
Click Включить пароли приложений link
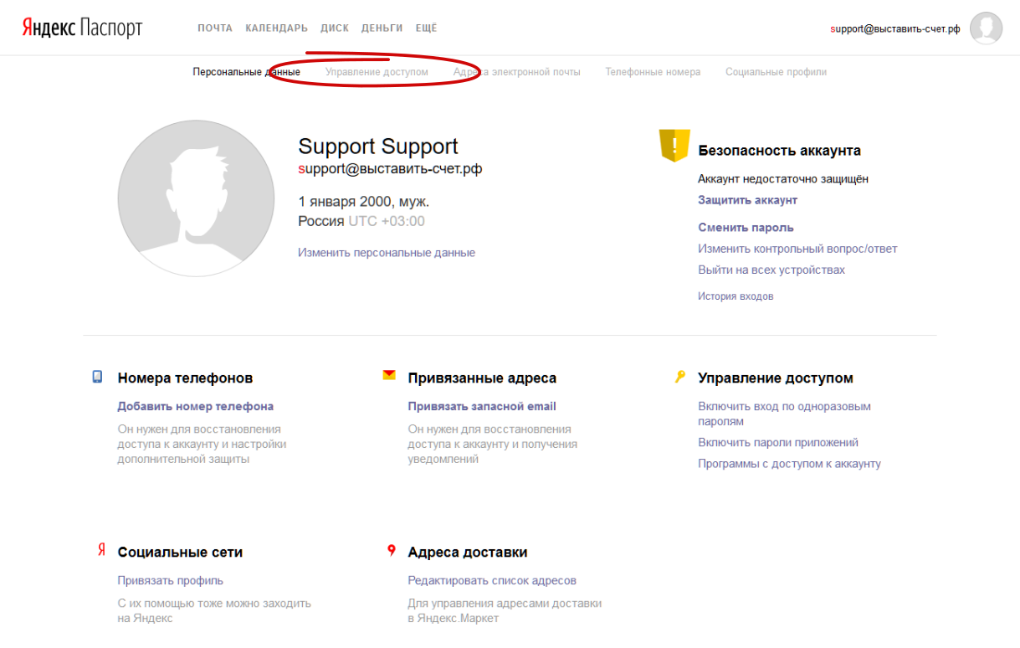click(779, 443)
